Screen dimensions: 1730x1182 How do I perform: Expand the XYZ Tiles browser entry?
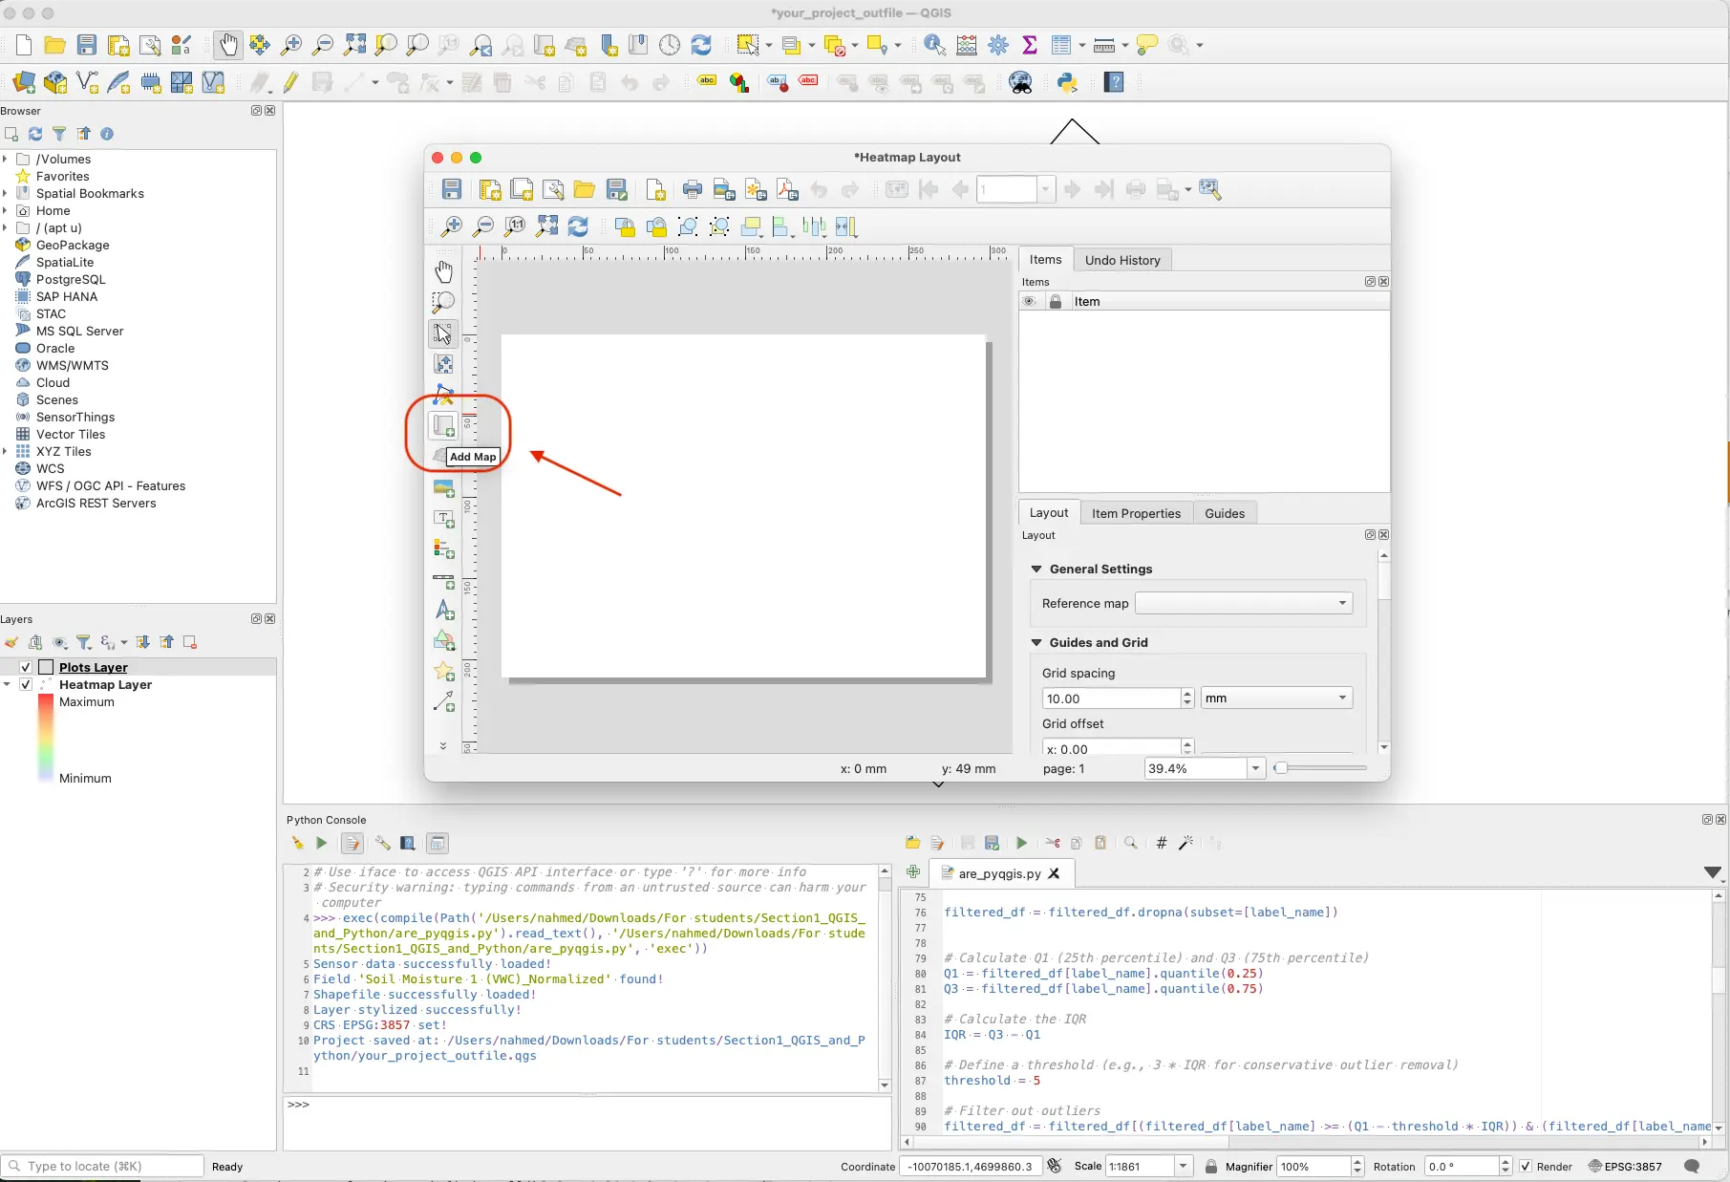6,451
